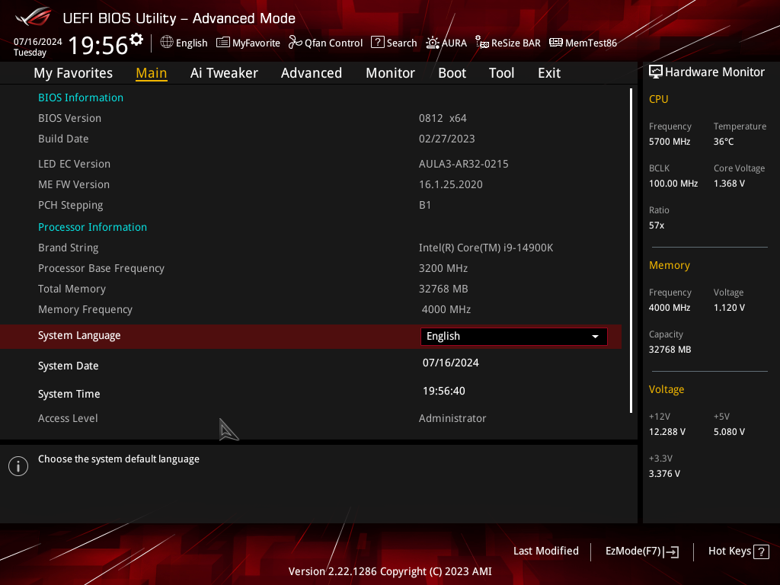Click the globe language icon

point(167,43)
